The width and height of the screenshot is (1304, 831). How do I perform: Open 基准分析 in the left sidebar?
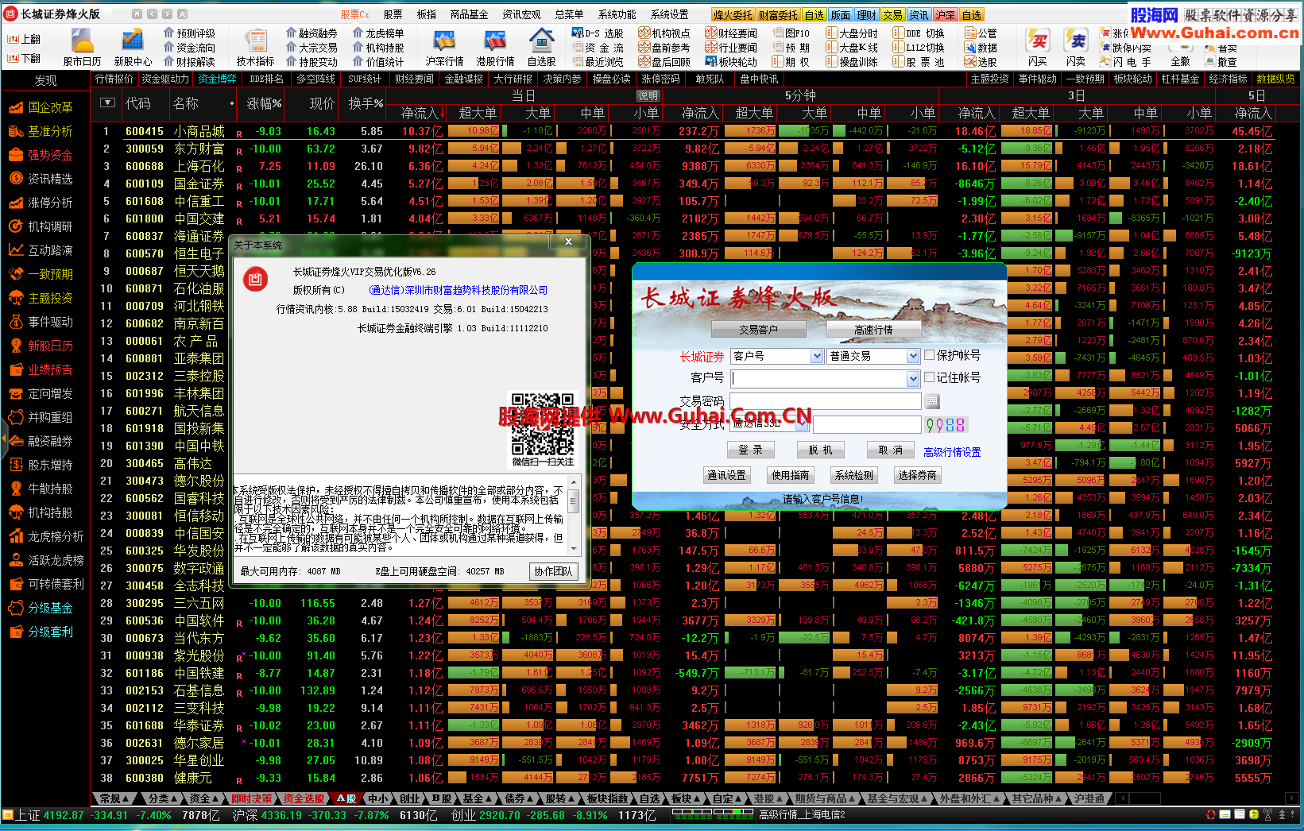41,131
